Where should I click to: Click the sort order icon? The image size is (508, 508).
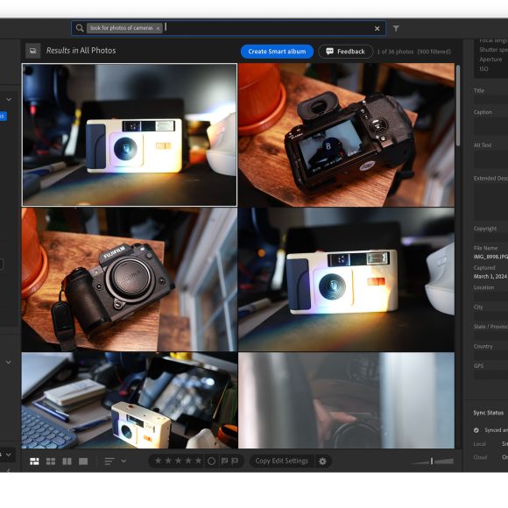pyautogui.click(x=109, y=461)
